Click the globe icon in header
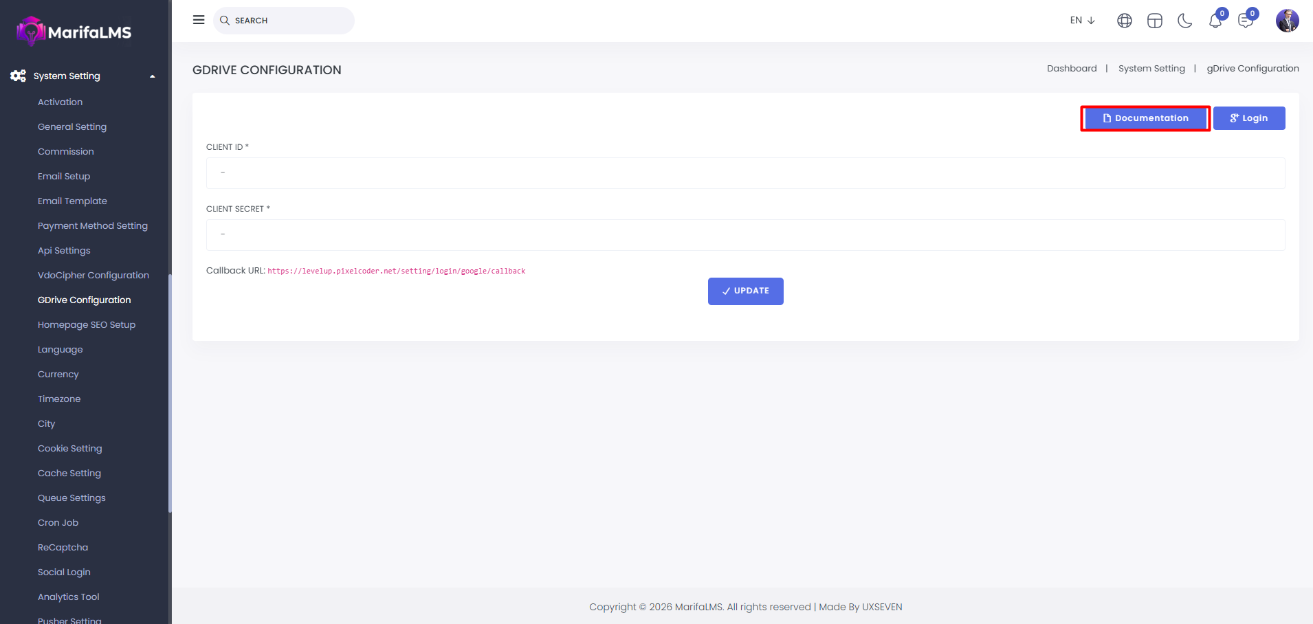 (1124, 21)
